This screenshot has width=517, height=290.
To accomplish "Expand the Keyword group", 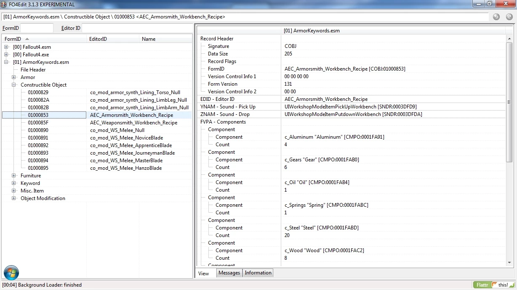I will (x=14, y=183).
